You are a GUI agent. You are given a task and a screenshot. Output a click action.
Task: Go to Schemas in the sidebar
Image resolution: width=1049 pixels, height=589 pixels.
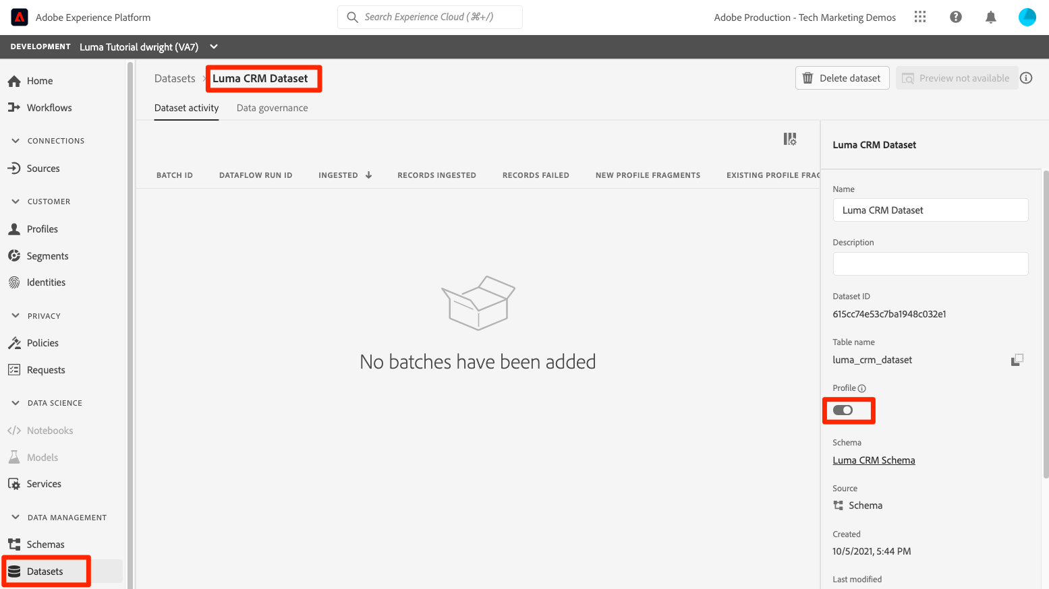tap(46, 545)
